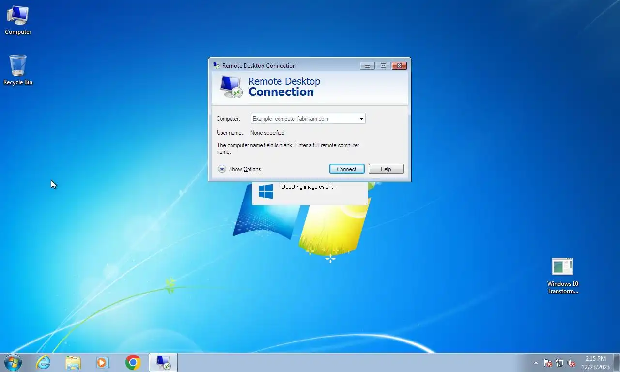Click the Remote Desktop title bar icon
This screenshot has height=372, width=620.
217,65
